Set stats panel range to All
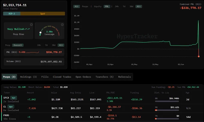 [61, 45]
